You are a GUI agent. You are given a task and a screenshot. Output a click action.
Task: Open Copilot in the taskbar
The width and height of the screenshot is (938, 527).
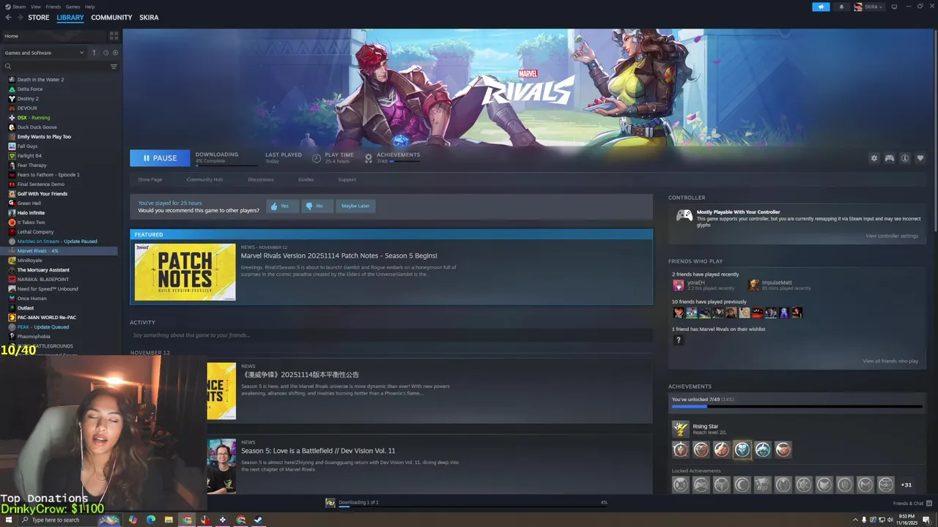click(x=133, y=520)
